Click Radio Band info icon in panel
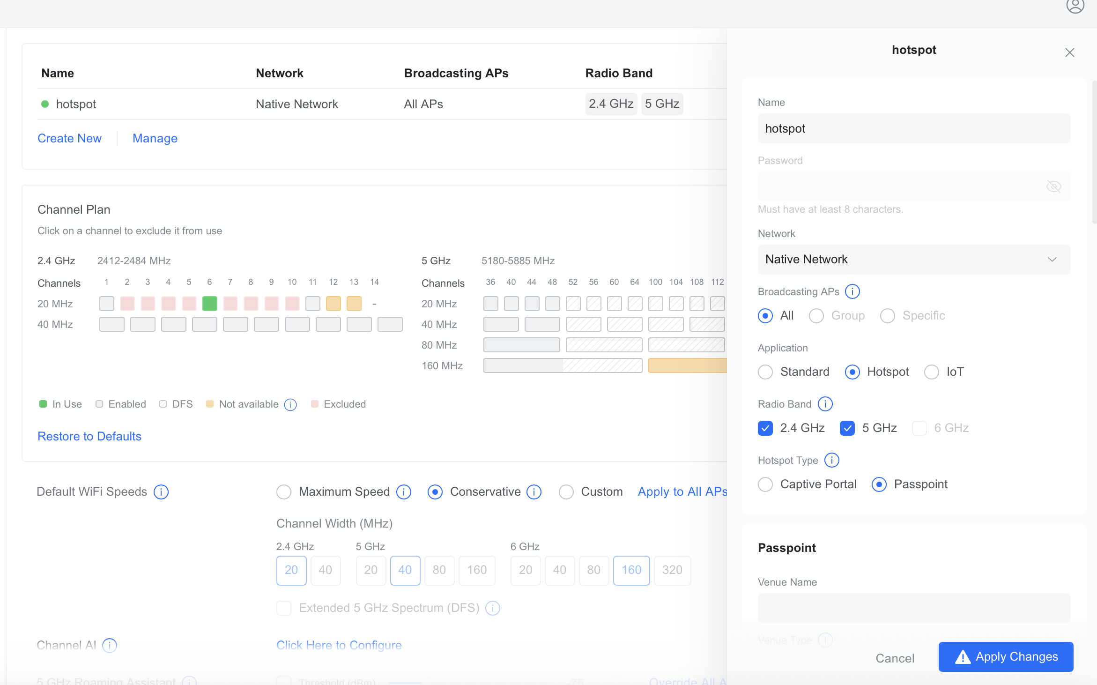Viewport: 1097px width, 685px height. [825, 404]
